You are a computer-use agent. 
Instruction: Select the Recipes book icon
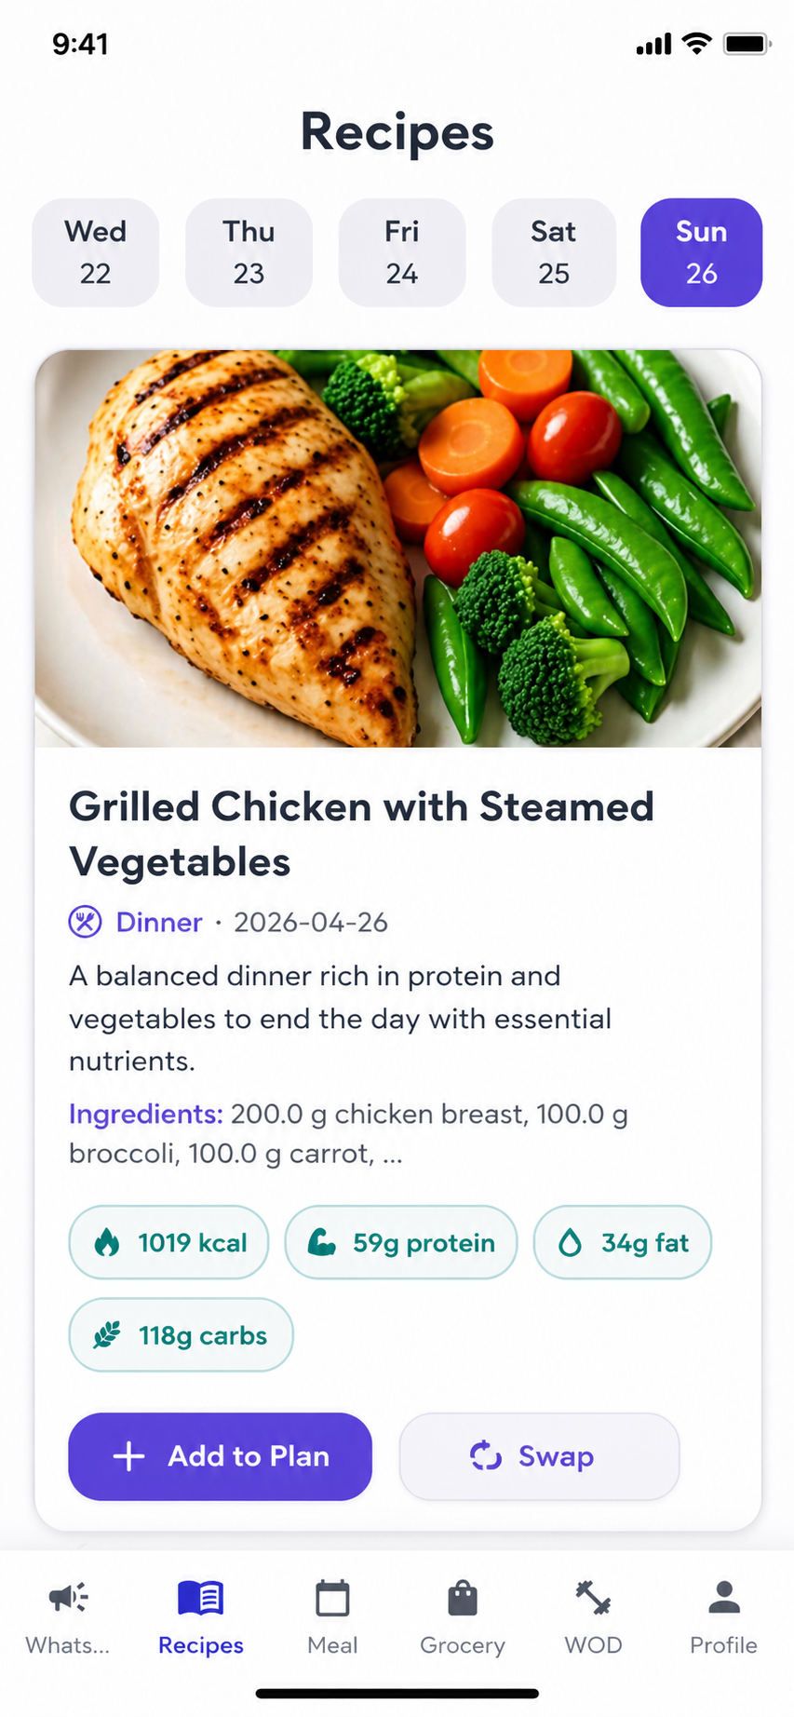(x=200, y=1597)
